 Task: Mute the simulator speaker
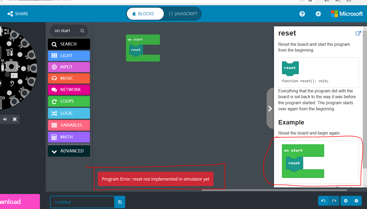[5, 119]
